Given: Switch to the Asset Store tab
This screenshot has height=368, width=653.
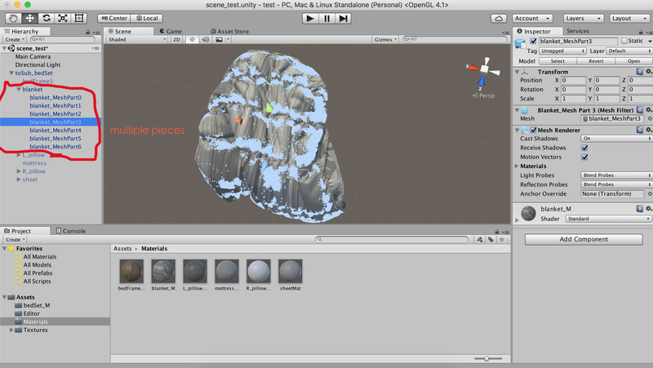Looking at the screenshot, I should coord(230,31).
